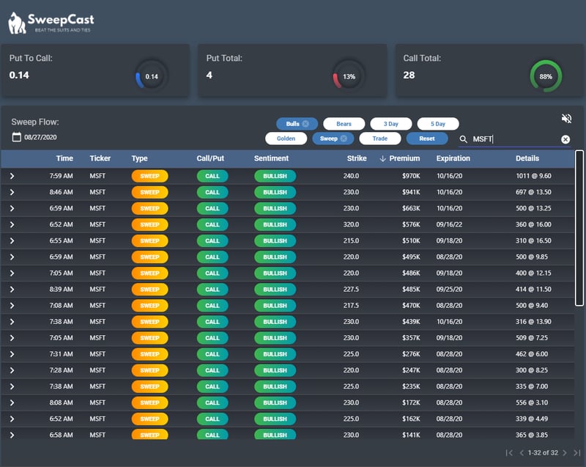The image size is (586, 467).
Task: Sort by the Time column header
Action: click(x=64, y=158)
